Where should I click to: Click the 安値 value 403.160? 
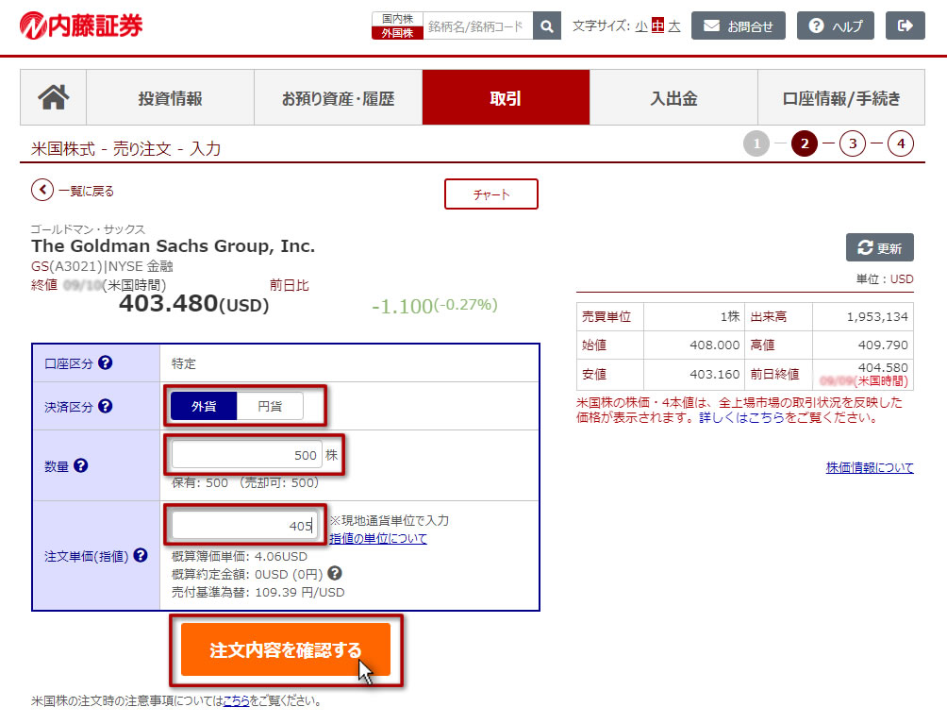coord(714,374)
